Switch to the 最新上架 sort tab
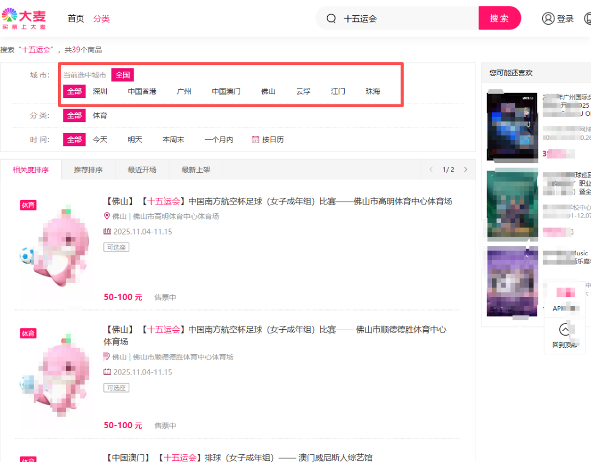This screenshot has height=462, width=591. [x=195, y=169]
